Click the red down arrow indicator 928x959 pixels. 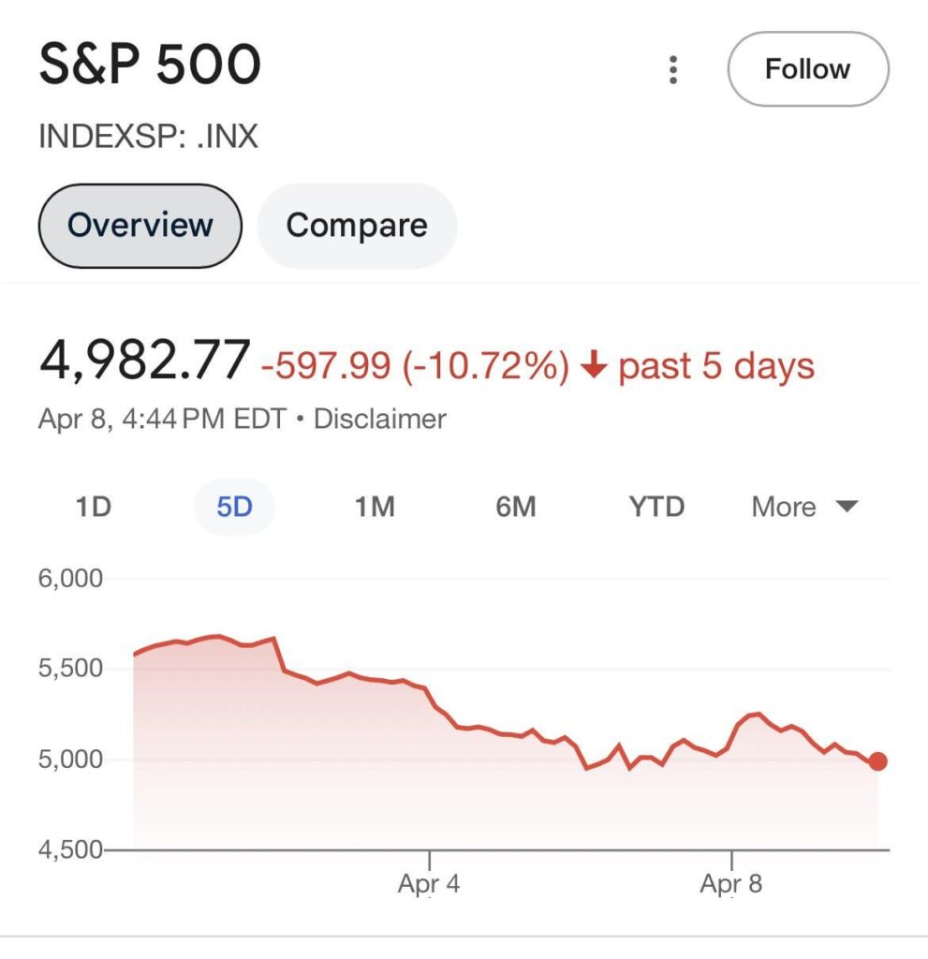pos(592,365)
